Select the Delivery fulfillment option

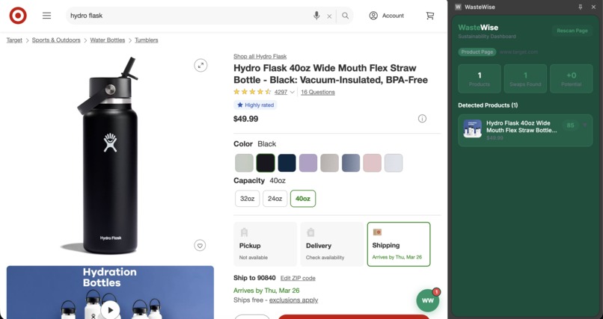[332, 244]
